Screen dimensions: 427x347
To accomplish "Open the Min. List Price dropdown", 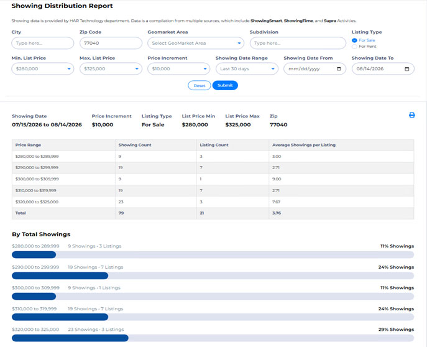I will (x=43, y=69).
